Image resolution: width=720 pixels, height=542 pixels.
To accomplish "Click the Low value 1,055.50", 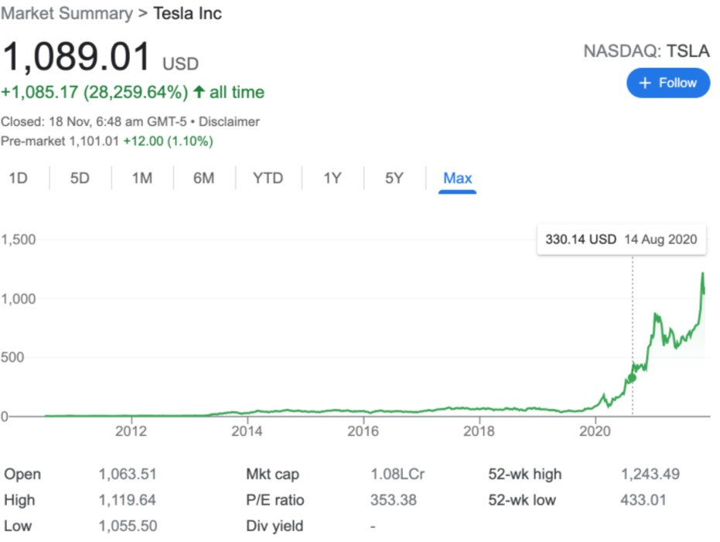I will [x=128, y=526].
